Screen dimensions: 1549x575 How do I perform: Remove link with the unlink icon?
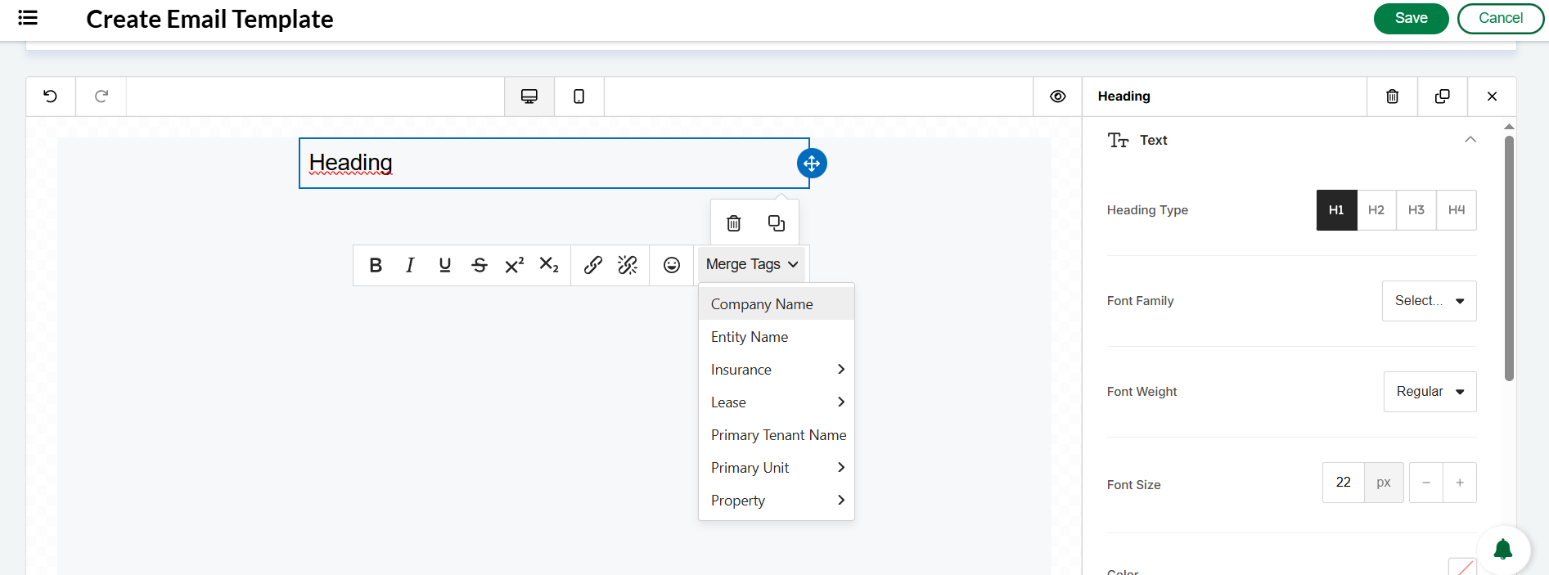628,265
